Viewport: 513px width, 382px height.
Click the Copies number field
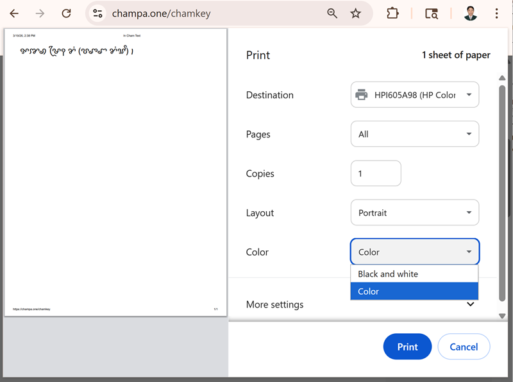(376, 173)
